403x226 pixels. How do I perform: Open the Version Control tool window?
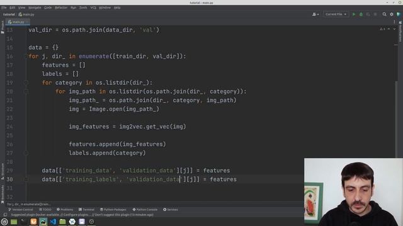[21, 210]
